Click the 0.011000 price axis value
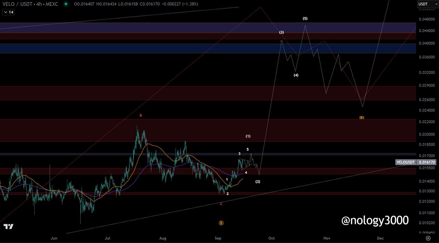Image resolution: width=439 pixels, height=243 pixels. [x=427, y=213]
